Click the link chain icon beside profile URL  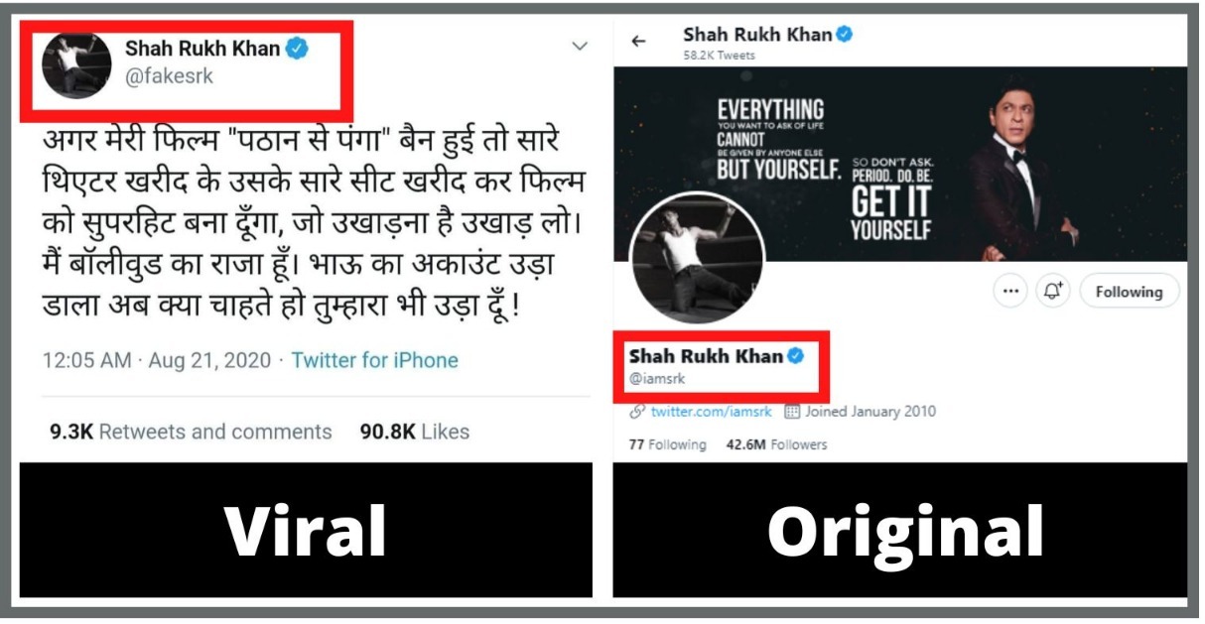pos(637,411)
